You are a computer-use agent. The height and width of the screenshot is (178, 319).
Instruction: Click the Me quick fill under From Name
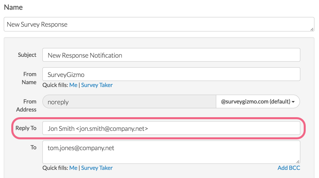click(73, 85)
